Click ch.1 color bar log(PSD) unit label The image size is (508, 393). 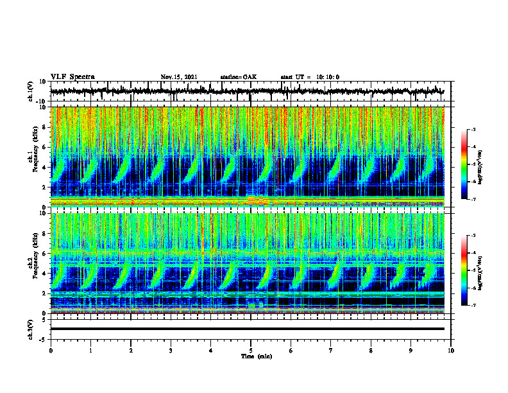[480, 168]
